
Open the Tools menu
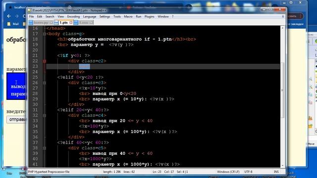117,16
